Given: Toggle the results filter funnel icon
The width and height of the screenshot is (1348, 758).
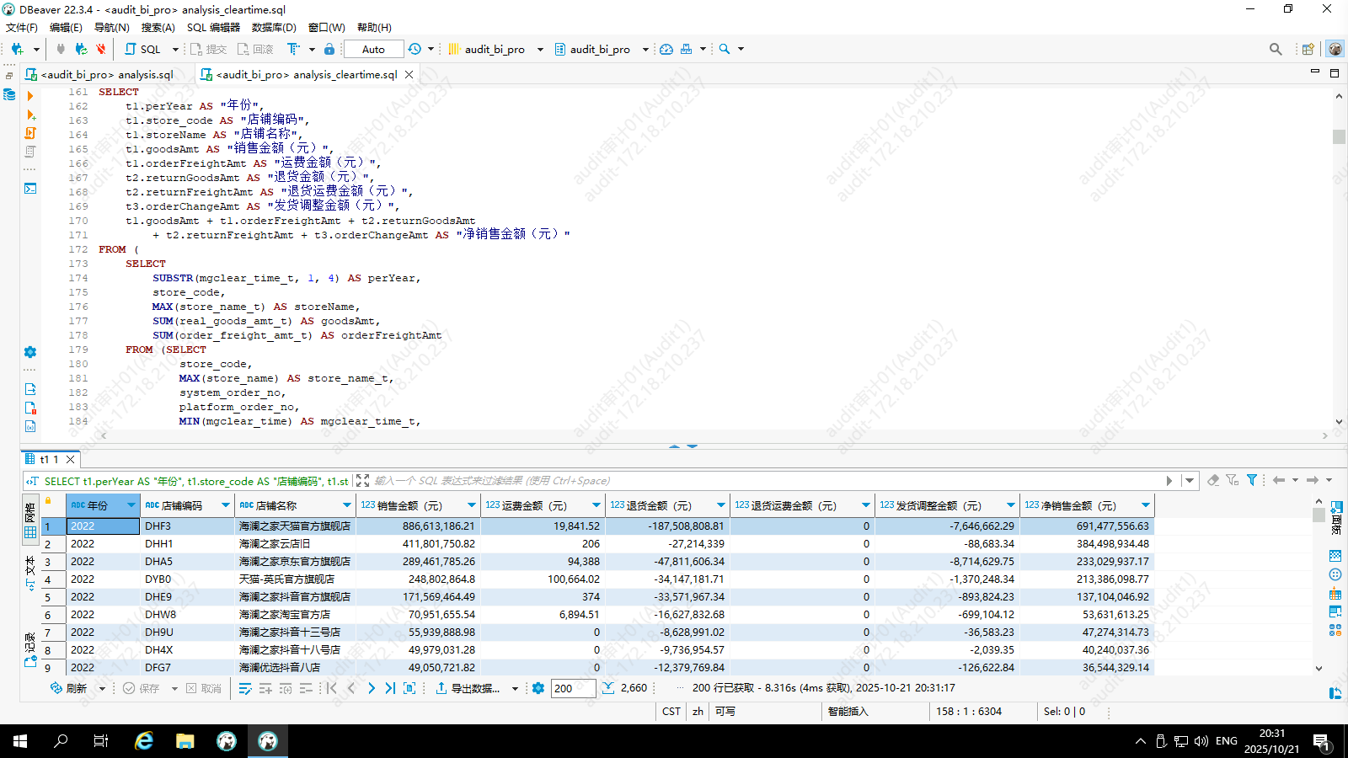Looking at the screenshot, I should (1252, 480).
